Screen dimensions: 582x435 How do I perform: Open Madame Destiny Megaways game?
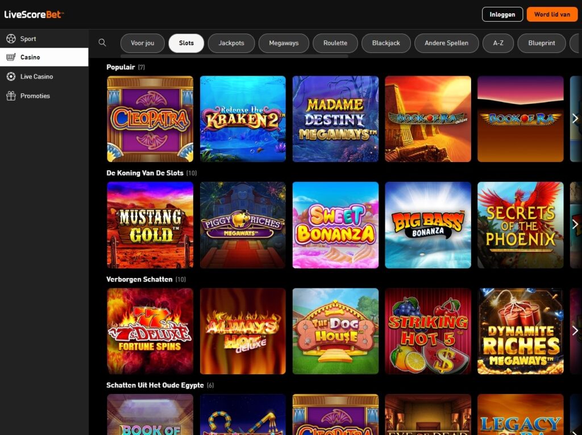[x=335, y=119]
